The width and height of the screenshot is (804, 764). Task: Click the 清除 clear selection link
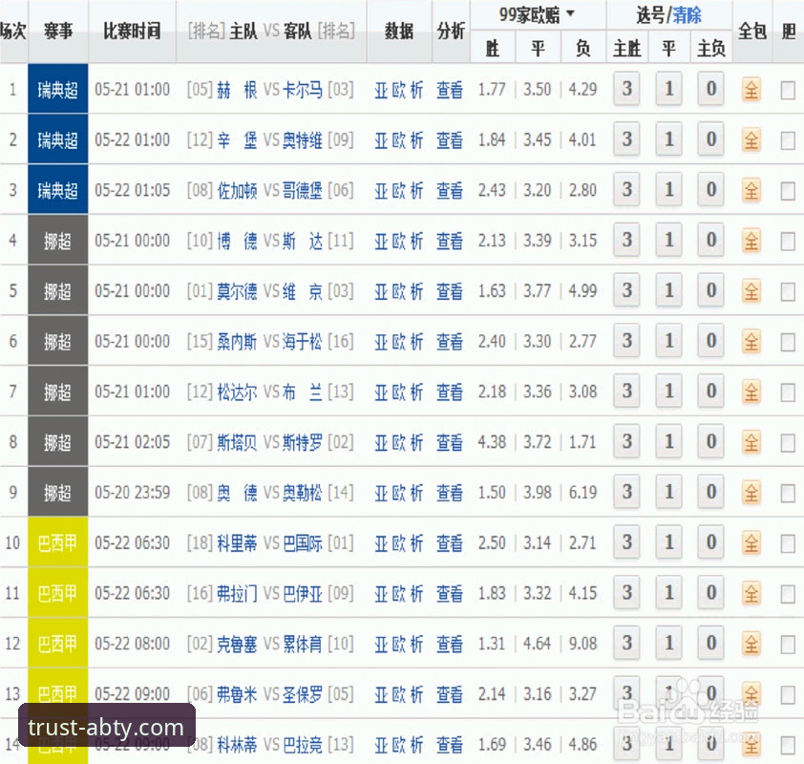click(687, 15)
